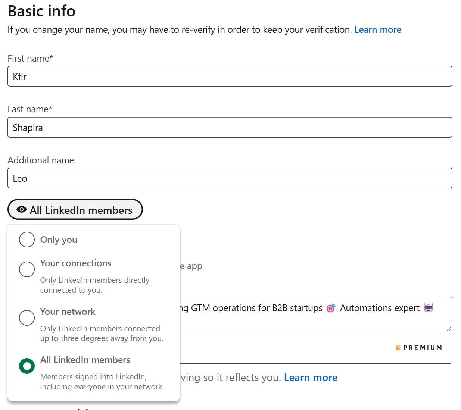Click the eye icon on the visibility button

click(x=22, y=210)
